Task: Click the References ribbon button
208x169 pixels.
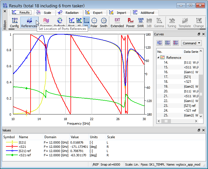Action: [29, 22]
